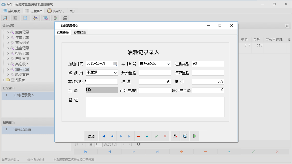The height and width of the screenshot is (164, 292).
Task: Delete the record using red minus icon
Action: [x=139, y=136]
